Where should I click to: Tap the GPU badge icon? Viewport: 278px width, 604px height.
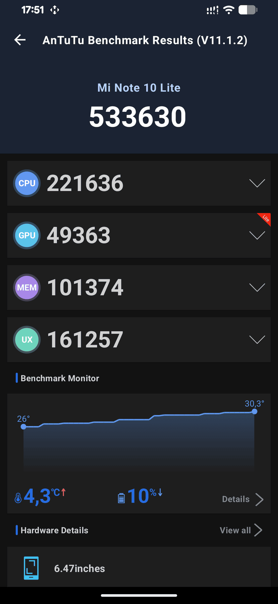click(27, 235)
